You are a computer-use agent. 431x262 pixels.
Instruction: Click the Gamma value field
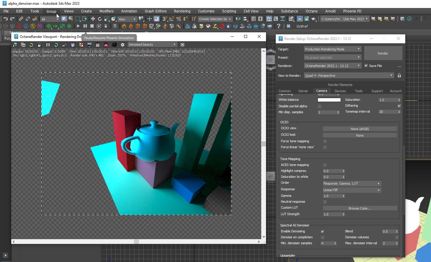point(332,196)
